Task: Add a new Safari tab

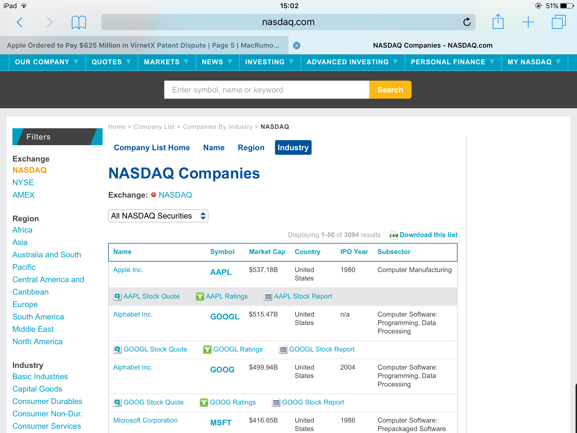Action: click(528, 22)
